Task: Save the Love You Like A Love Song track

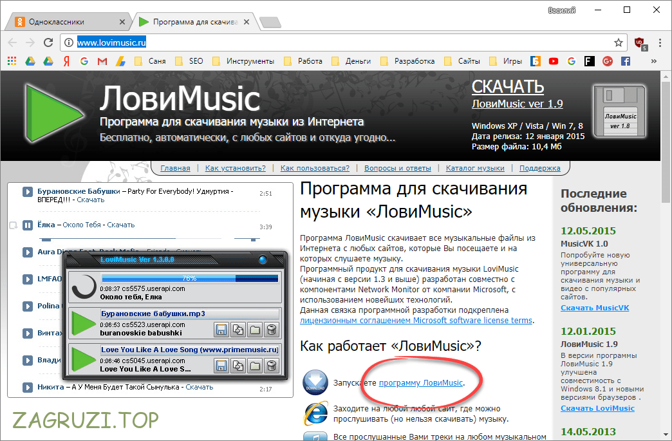Action: click(x=221, y=366)
